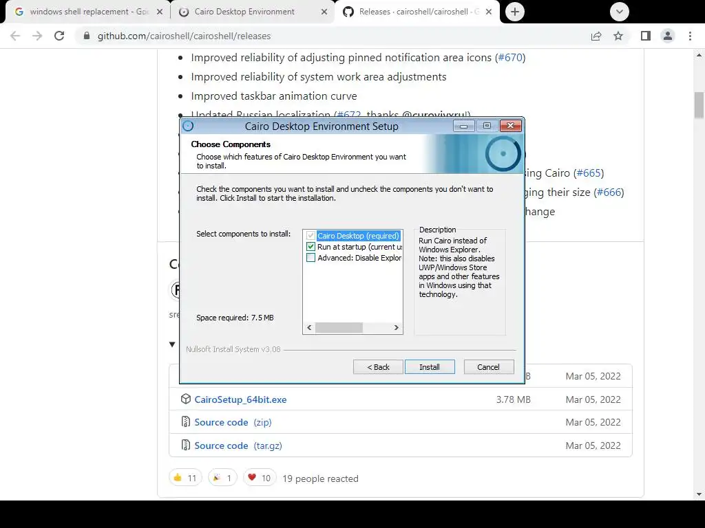Click 3.78 MB file size text
Viewport: 705px width, 528px height.
coord(514,399)
